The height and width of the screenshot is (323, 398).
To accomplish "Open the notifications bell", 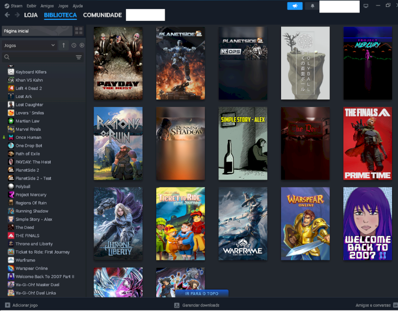I will (312, 6).
